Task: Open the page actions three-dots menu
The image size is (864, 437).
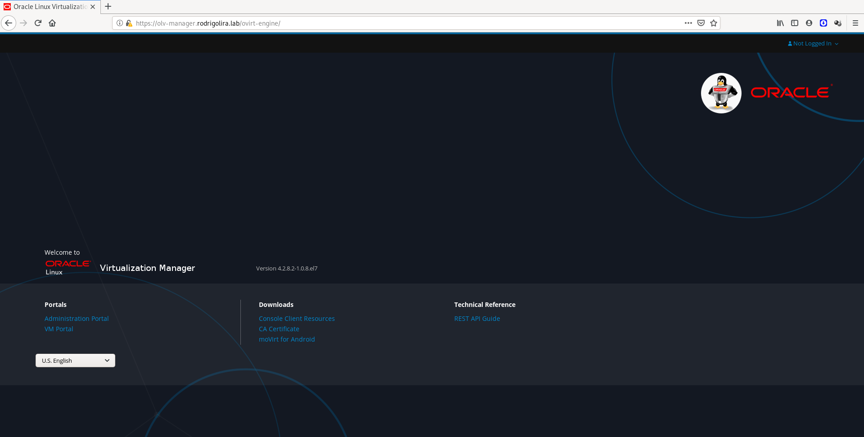Action: point(688,23)
